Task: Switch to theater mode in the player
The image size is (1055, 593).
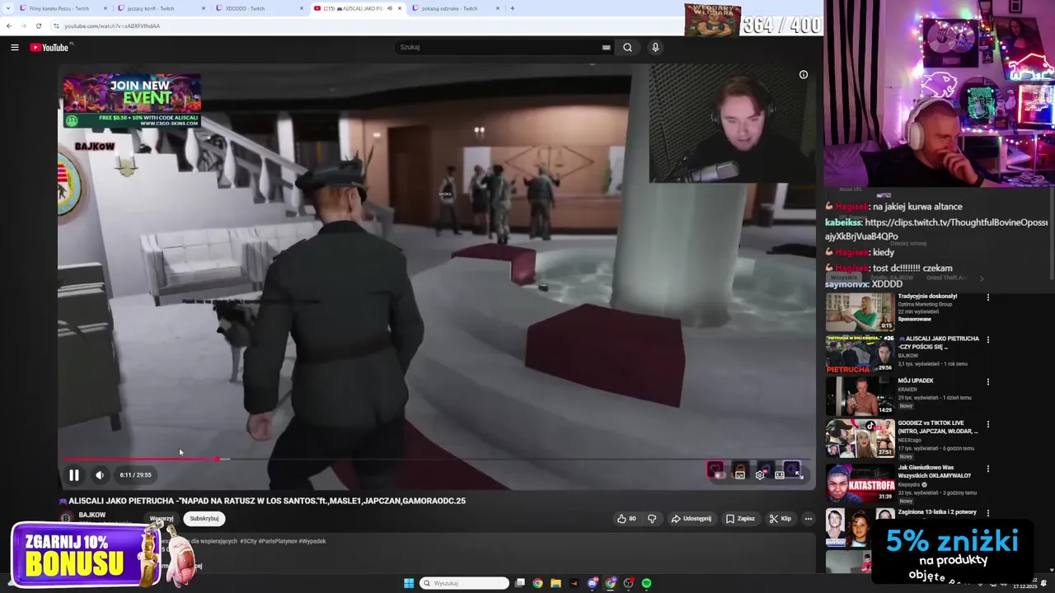Action: click(779, 474)
